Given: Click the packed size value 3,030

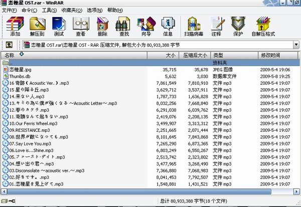Looking at the screenshot, I should tap(202, 76).
